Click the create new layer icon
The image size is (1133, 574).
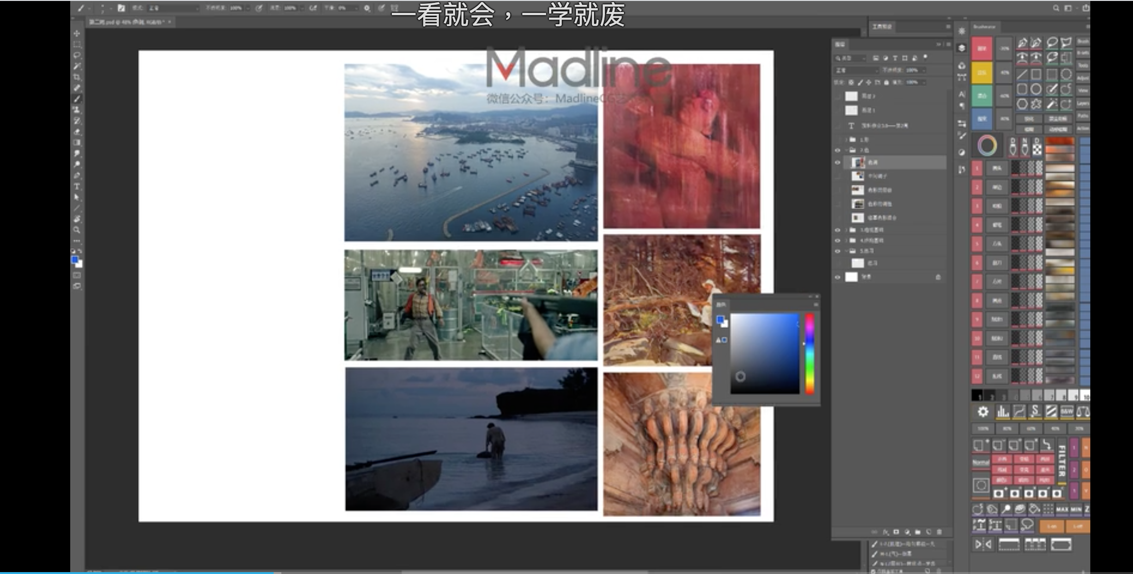point(929,532)
